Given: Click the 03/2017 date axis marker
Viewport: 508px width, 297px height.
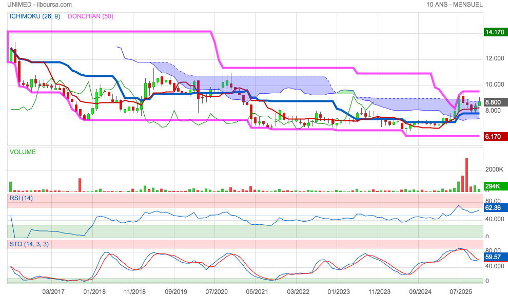Looking at the screenshot, I should pos(53,291).
